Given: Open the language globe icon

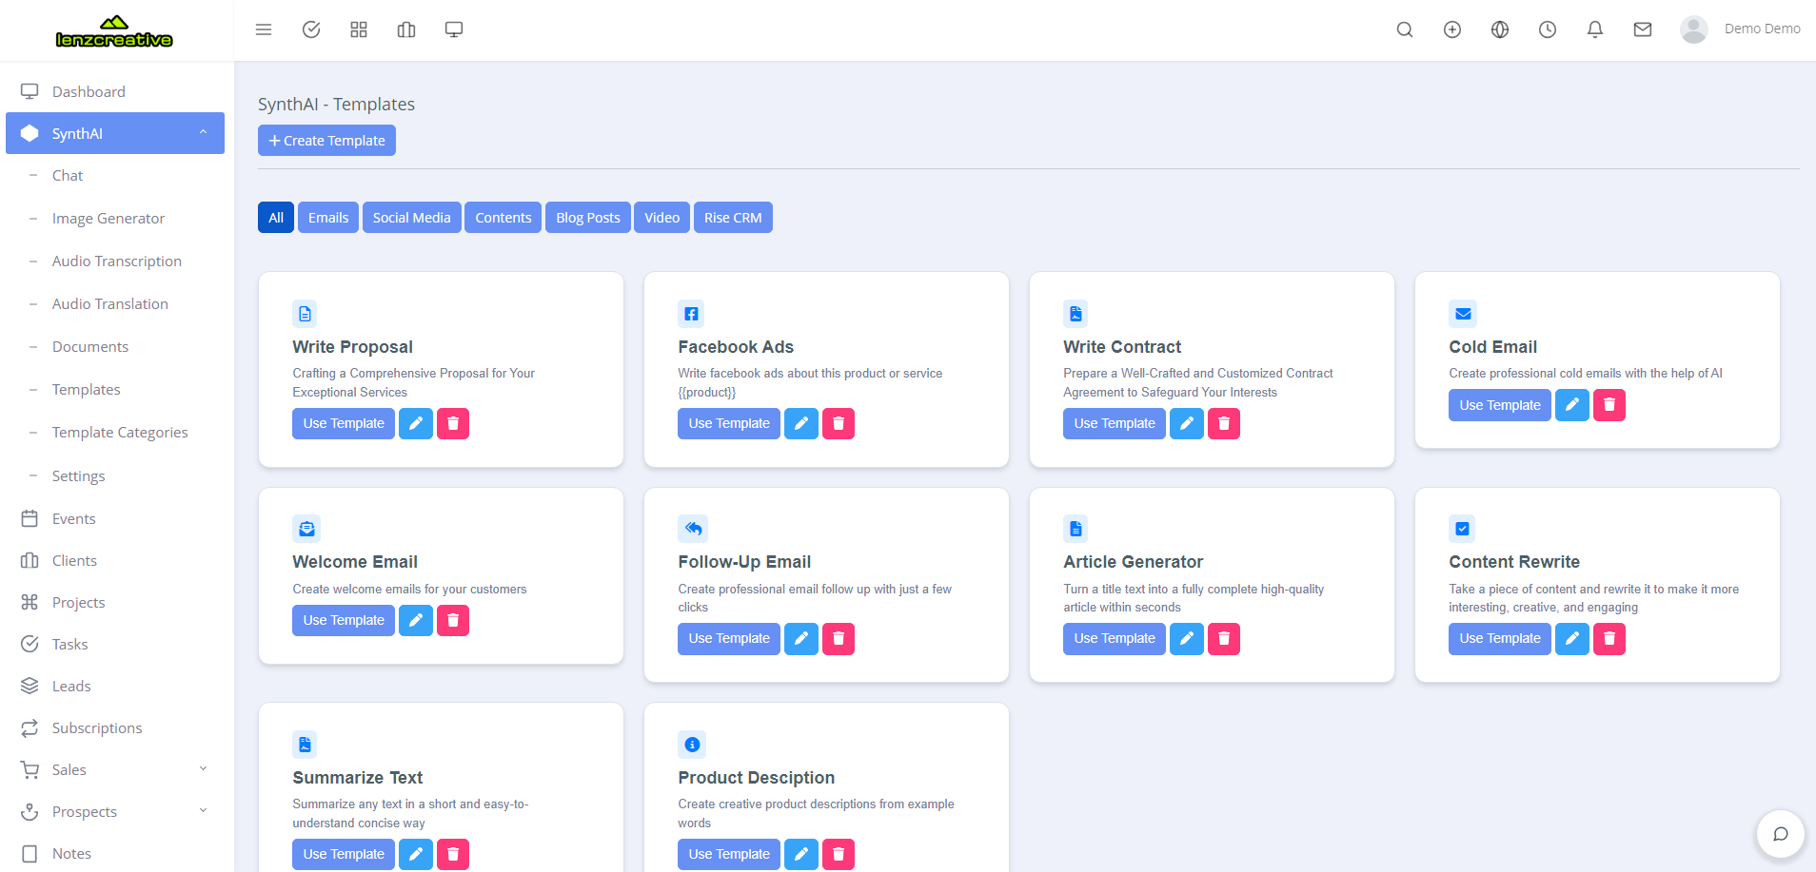Looking at the screenshot, I should [x=1499, y=29].
